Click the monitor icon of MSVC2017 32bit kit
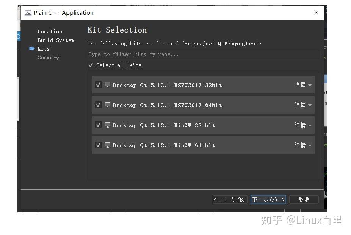This screenshot has height=235, width=351. pyautogui.click(x=108, y=85)
